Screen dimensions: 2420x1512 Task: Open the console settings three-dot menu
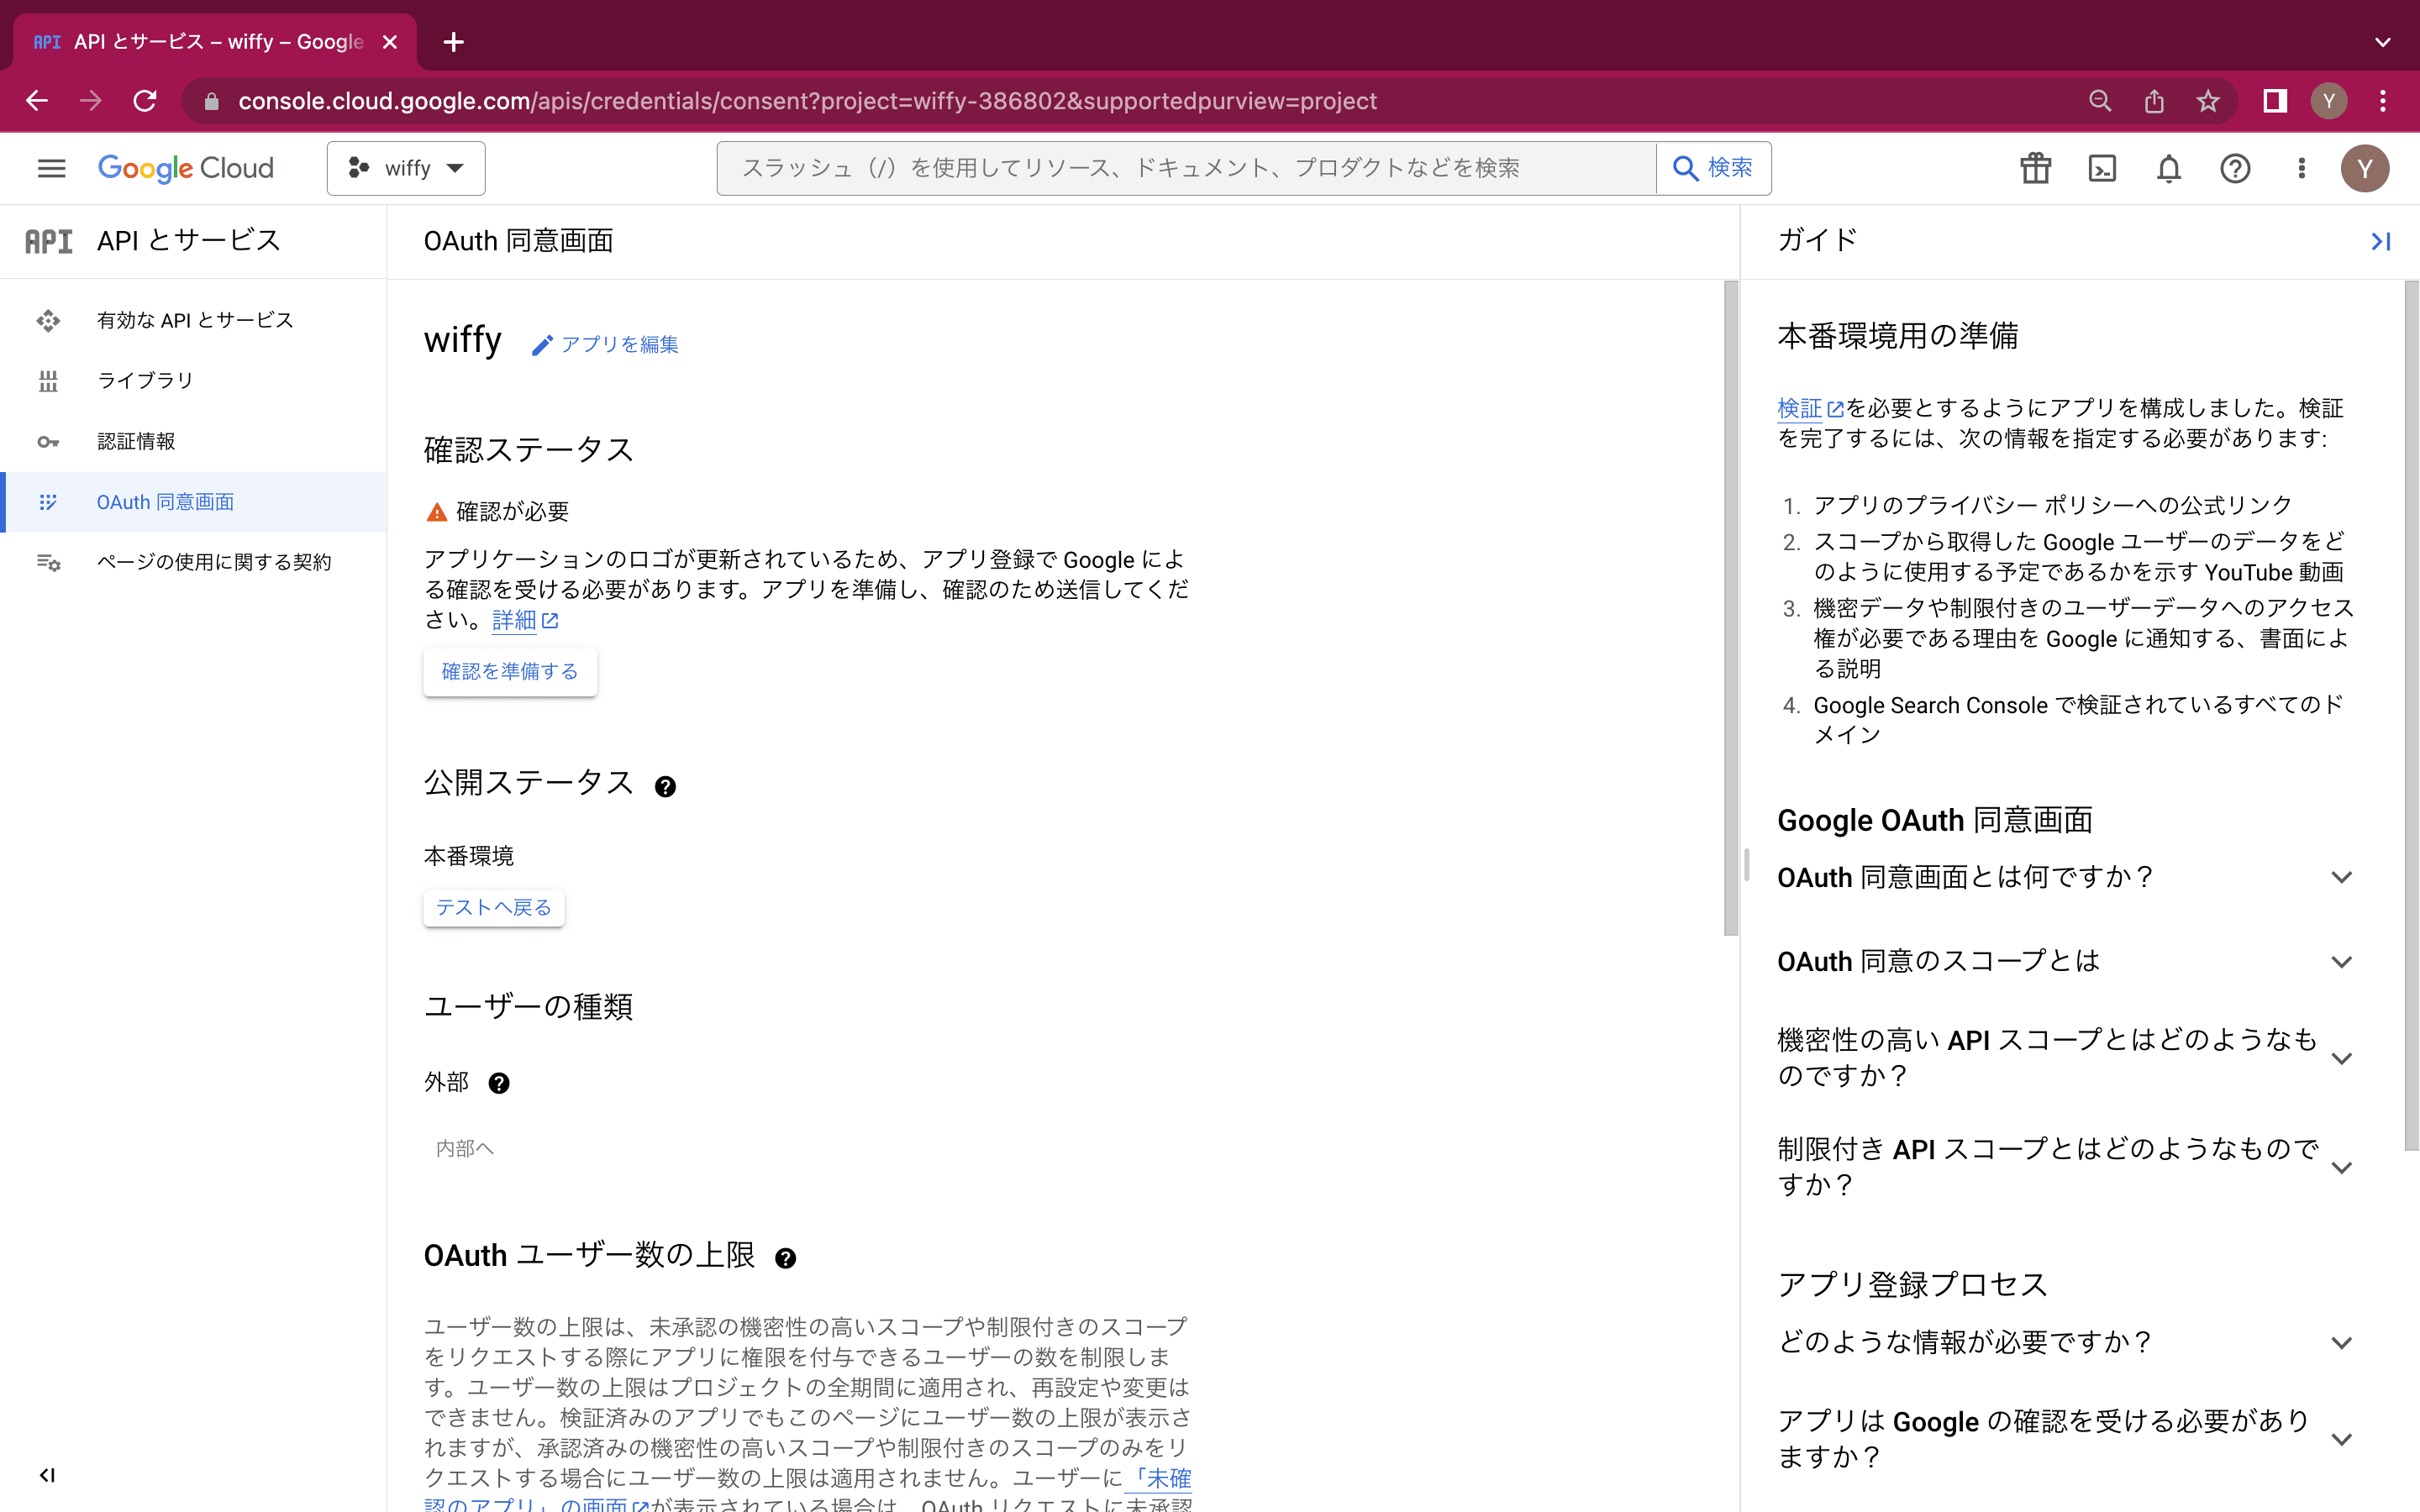(2301, 168)
